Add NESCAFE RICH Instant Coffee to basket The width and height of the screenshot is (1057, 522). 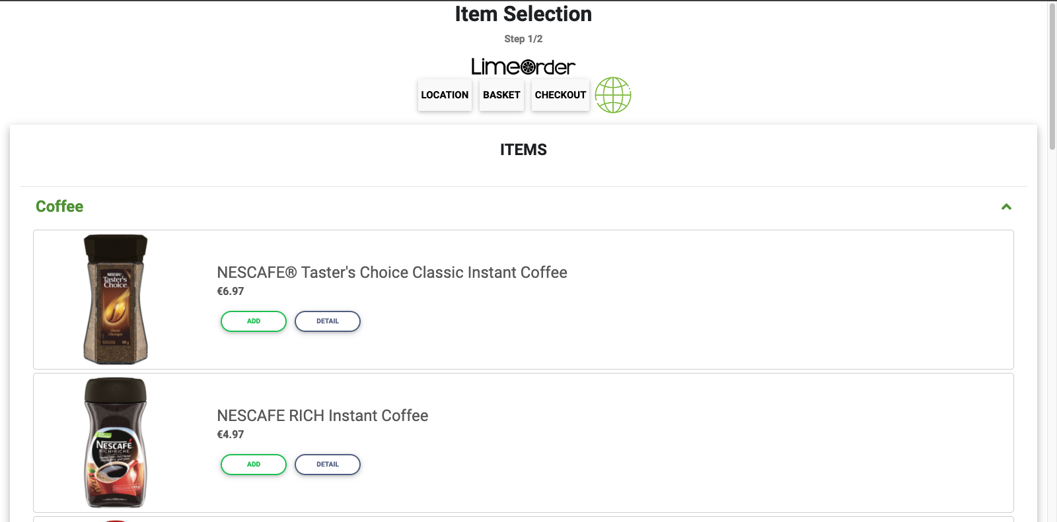[253, 465]
